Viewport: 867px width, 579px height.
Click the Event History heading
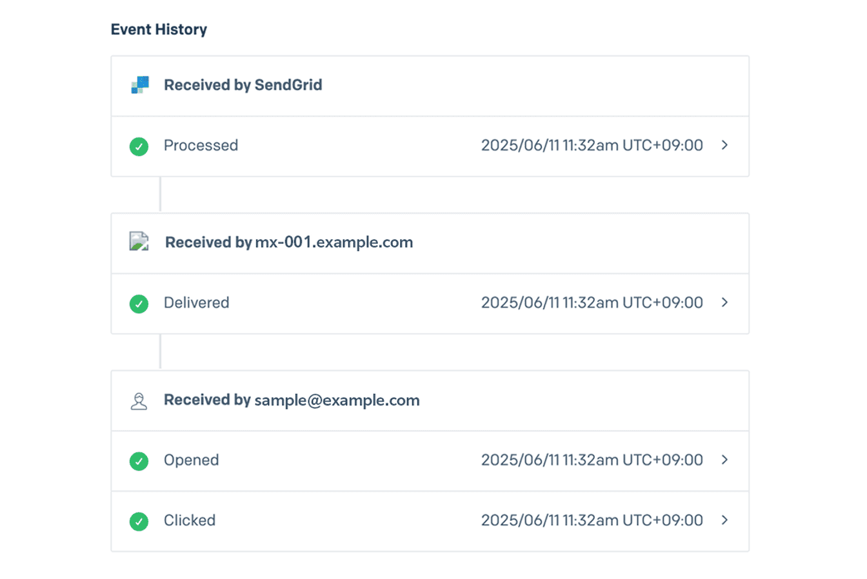[159, 30]
